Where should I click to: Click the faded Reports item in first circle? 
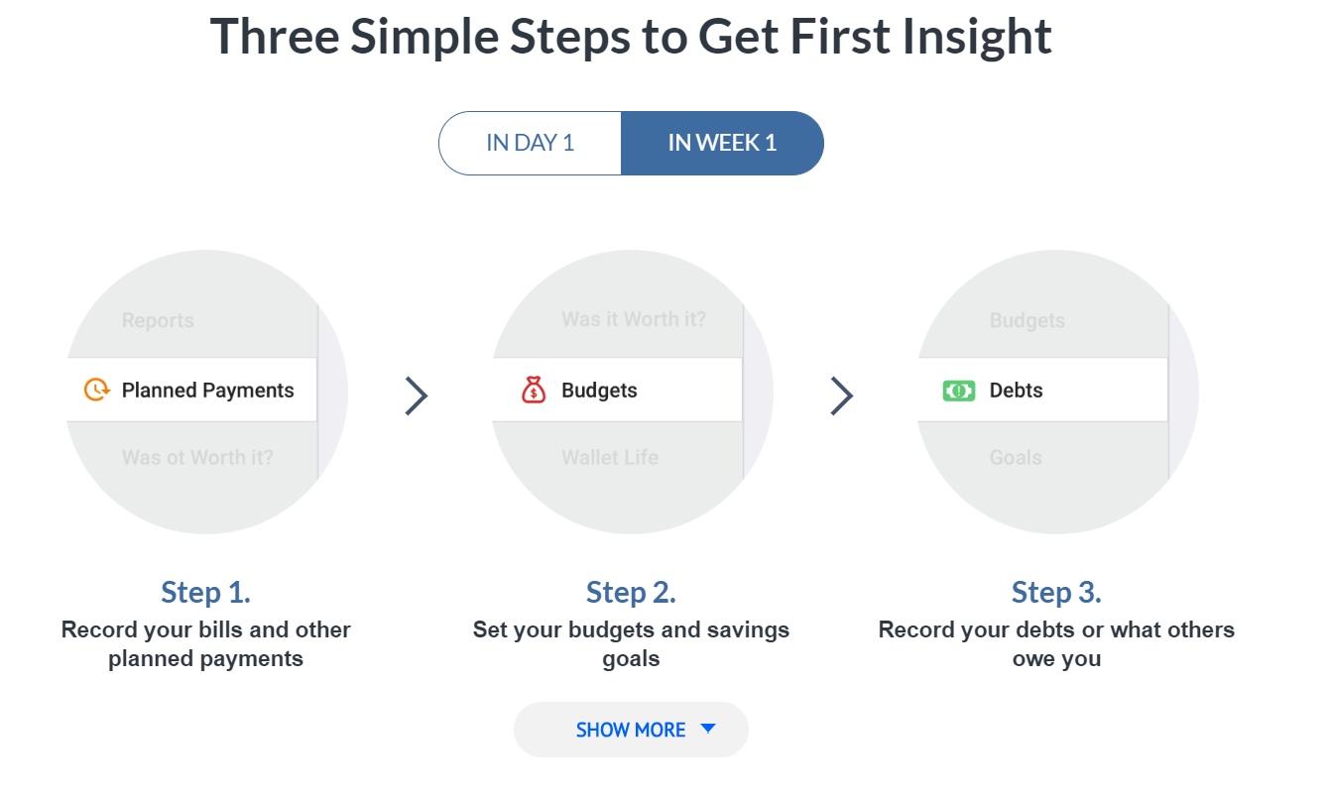[x=158, y=320]
